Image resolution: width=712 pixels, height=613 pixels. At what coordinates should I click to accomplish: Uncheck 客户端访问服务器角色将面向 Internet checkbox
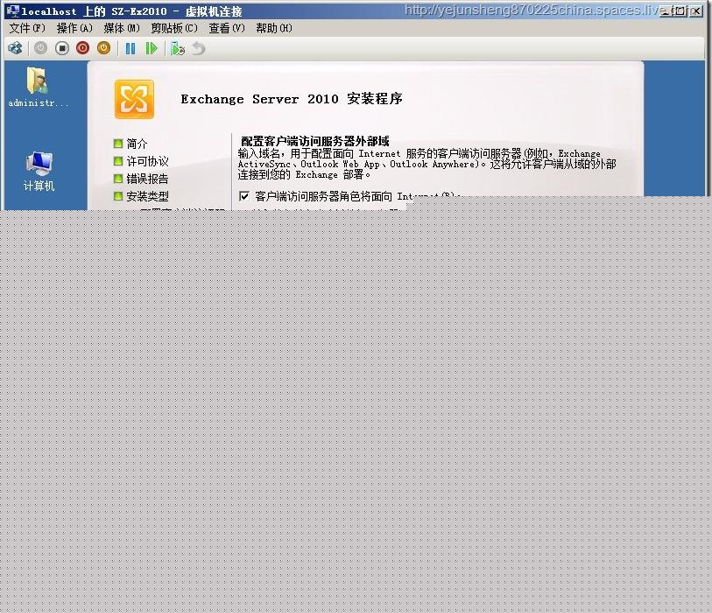[x=244, y=196]
